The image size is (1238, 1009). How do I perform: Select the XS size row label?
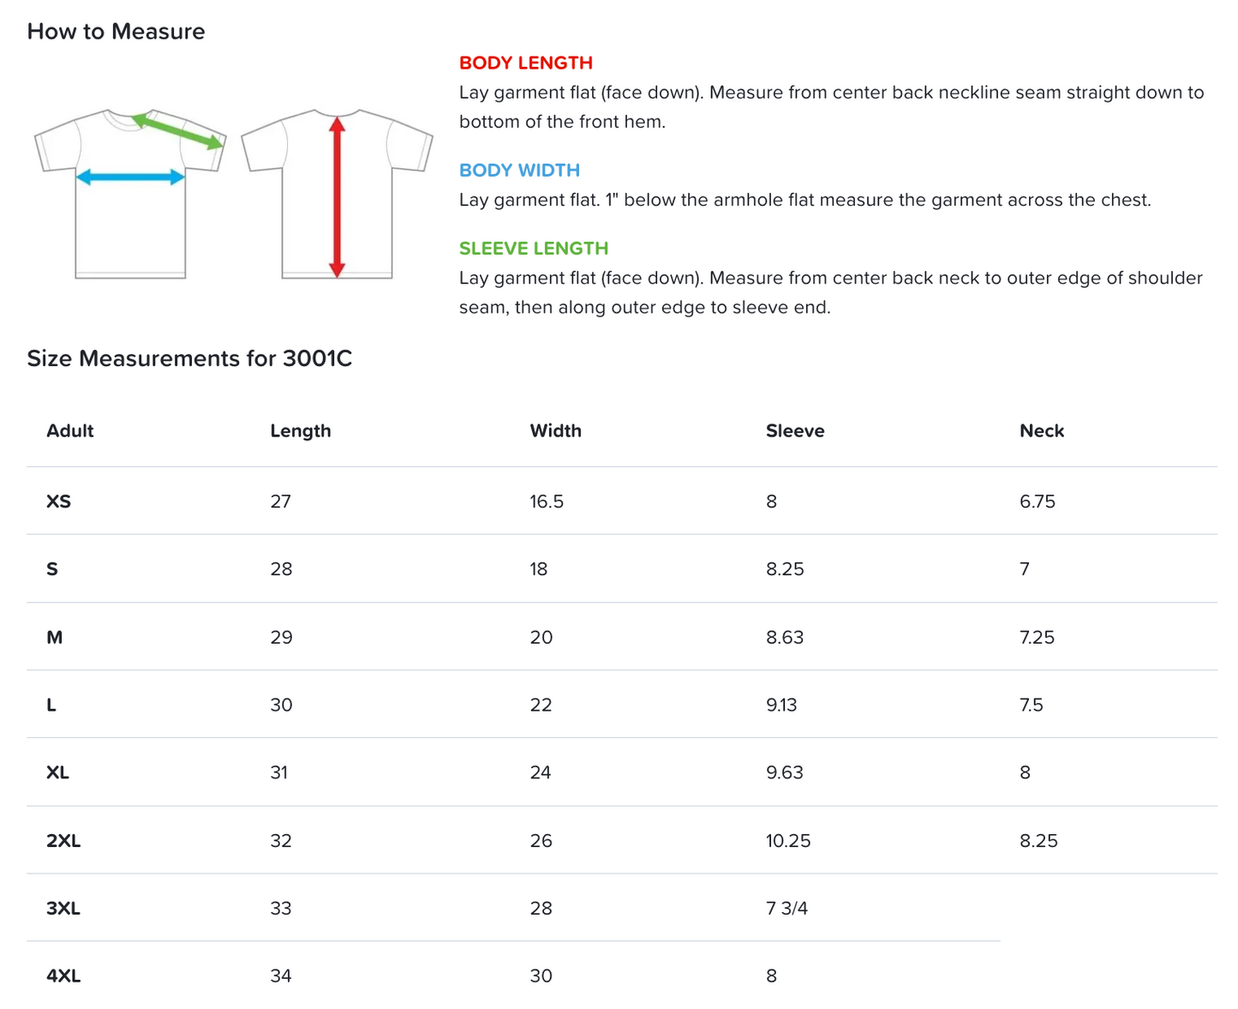pos(58,501)
